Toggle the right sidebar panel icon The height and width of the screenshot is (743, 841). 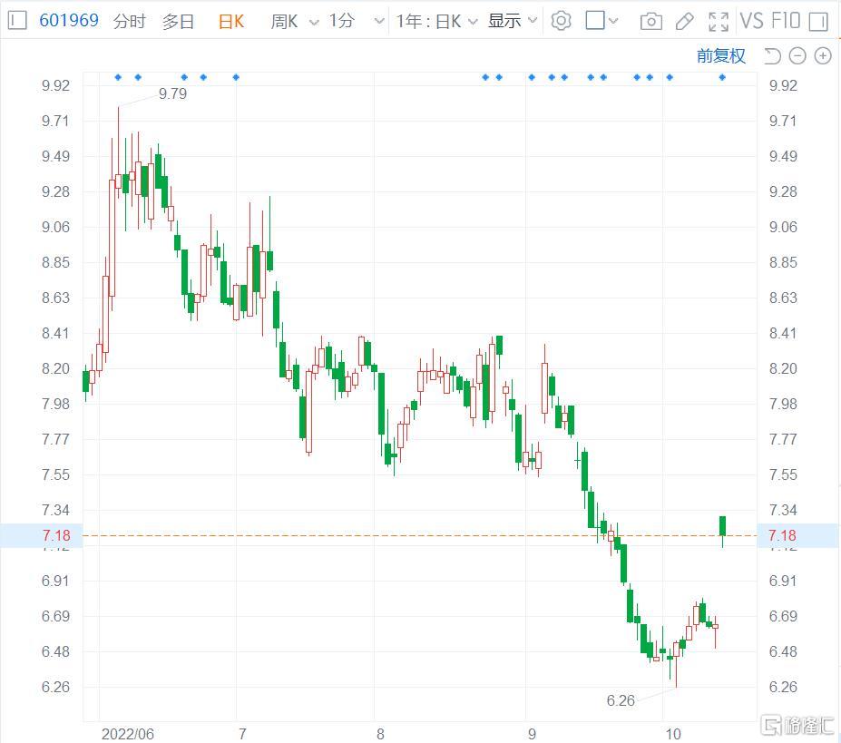pyautogui.click(x=818, y=22)
